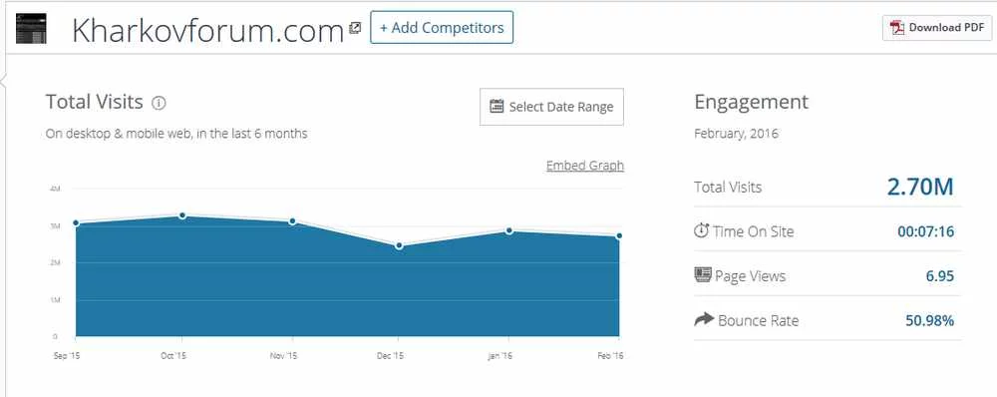The image size is (997, 397).
Task: Click the Time On Site stopwatch icon
Action: coord(701,230)
